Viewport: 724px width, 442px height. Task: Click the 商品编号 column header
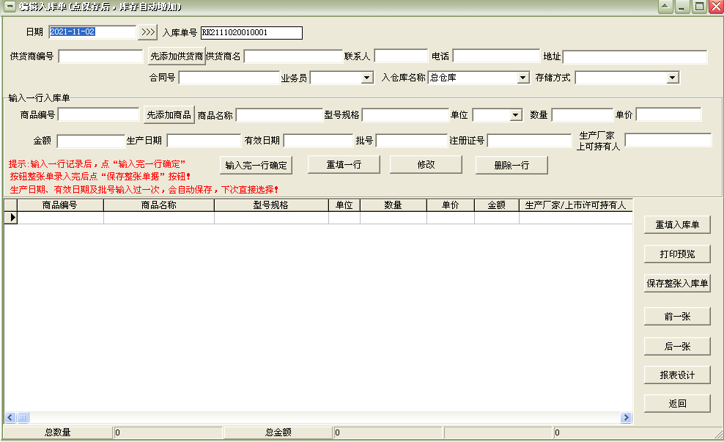click(60, 205)
